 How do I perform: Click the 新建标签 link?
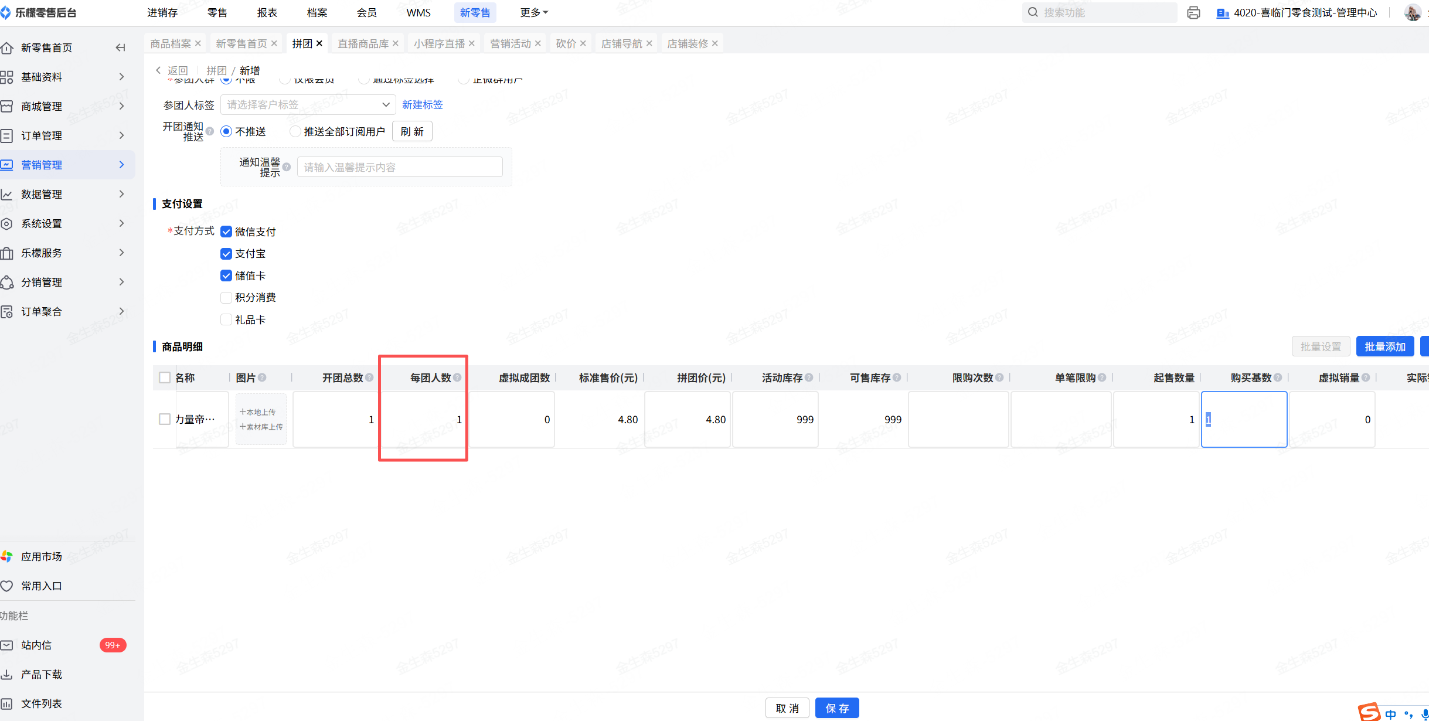pyautogui.click(x=422, y=104)
